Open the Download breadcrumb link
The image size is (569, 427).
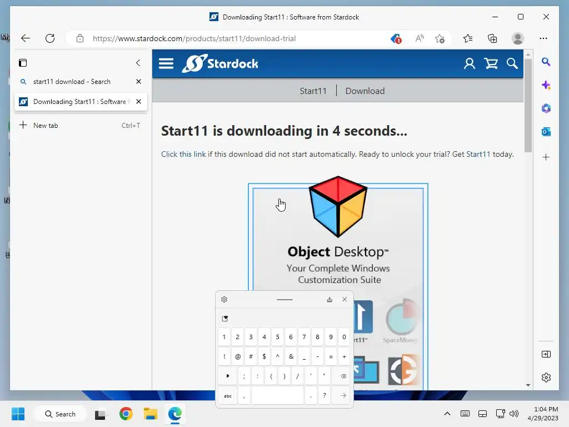click(365, 91)
